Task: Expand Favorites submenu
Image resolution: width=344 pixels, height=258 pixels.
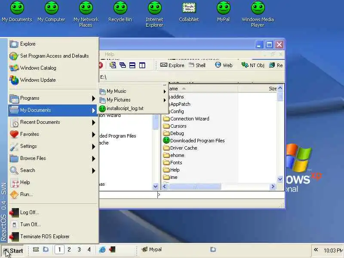Action: pos(53,134)
